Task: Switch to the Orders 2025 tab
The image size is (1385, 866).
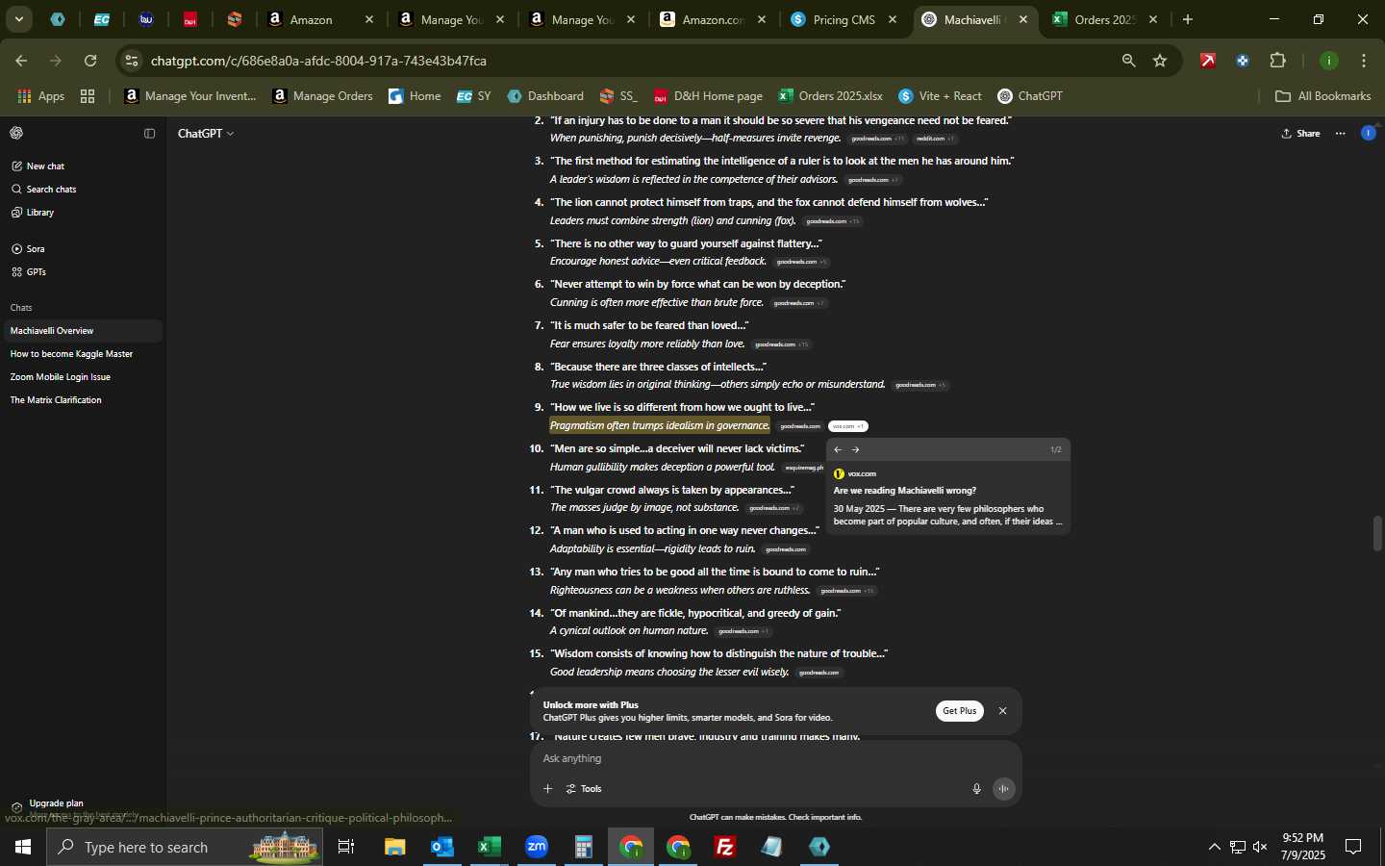Action: (1104, 19)
